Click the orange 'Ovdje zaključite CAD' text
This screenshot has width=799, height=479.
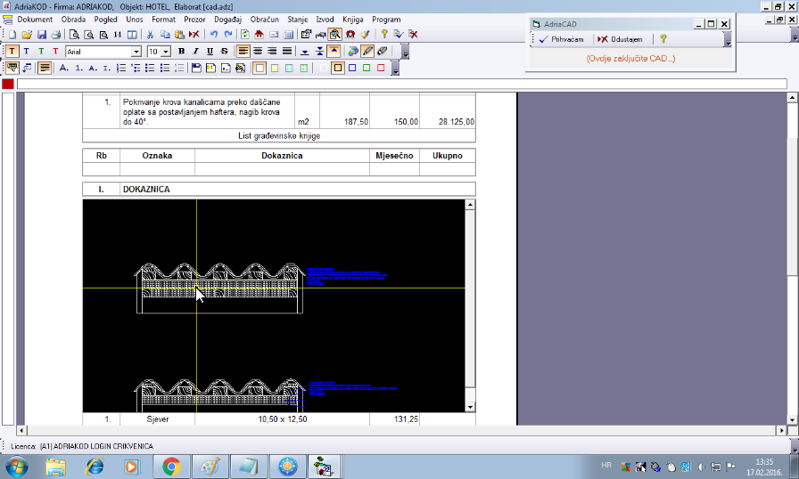click(x=630, y=59)
